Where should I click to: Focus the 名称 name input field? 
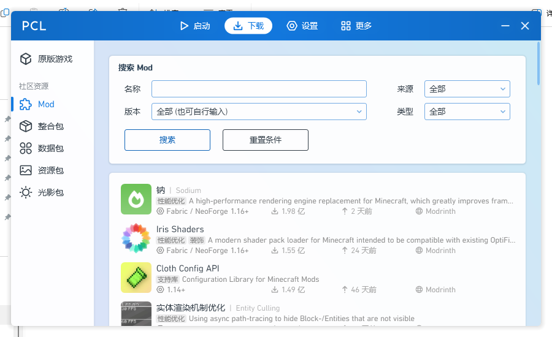coord(259,89)
